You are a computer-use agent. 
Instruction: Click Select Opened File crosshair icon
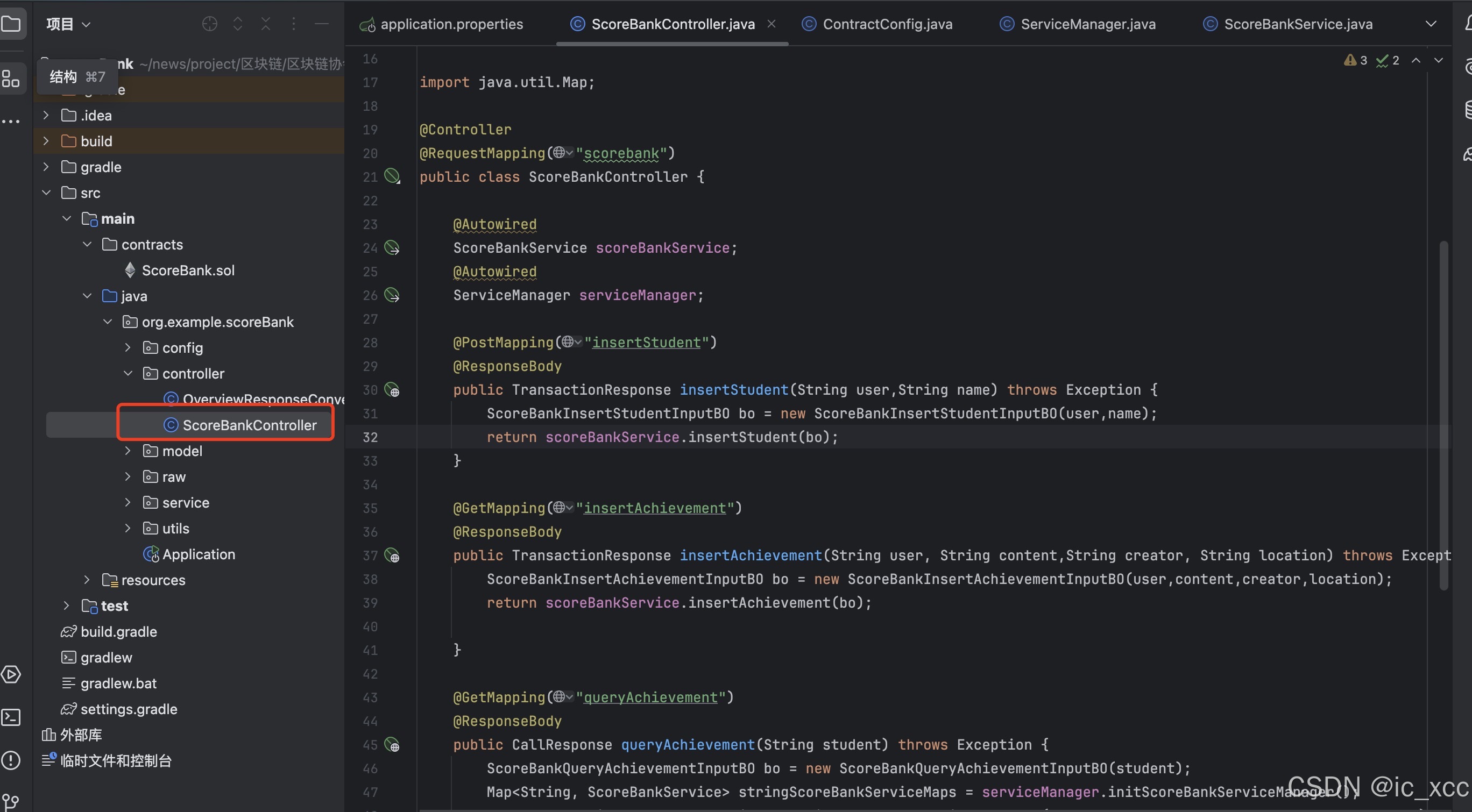pos(210,24)
